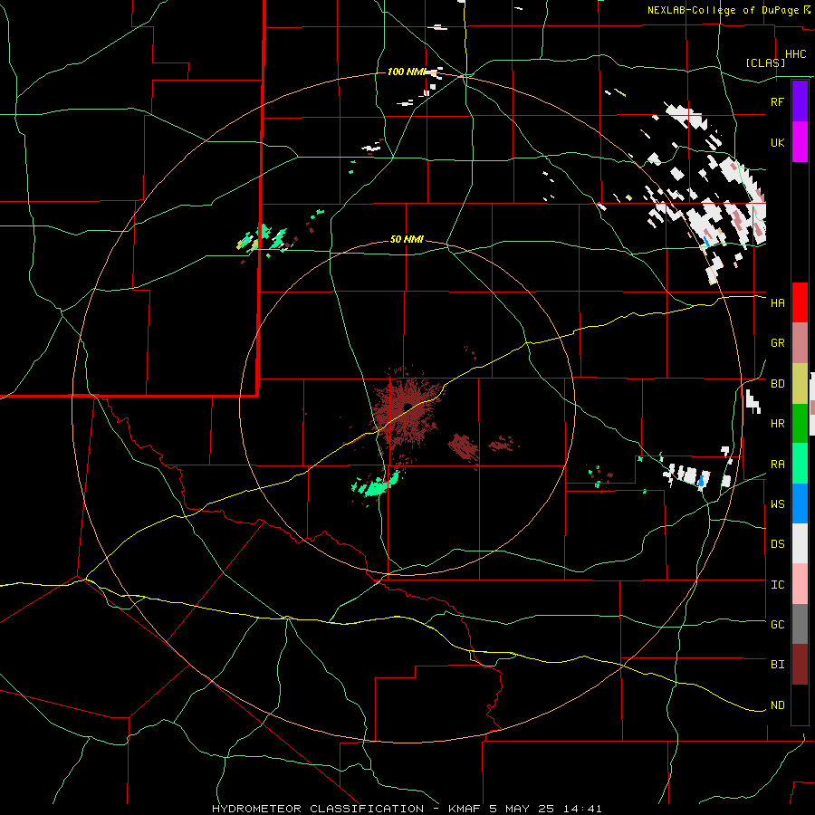Click the Hydrometeor Classification KMAF caption
This screenshot has height=815, width=815.
(x=407, y=809)
